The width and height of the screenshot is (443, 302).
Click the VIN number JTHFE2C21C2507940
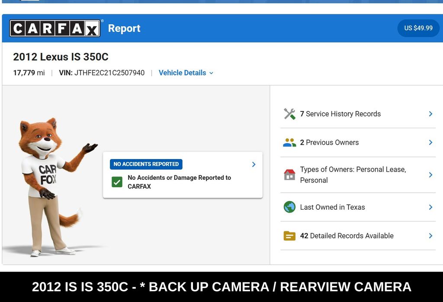click(109, 73)
